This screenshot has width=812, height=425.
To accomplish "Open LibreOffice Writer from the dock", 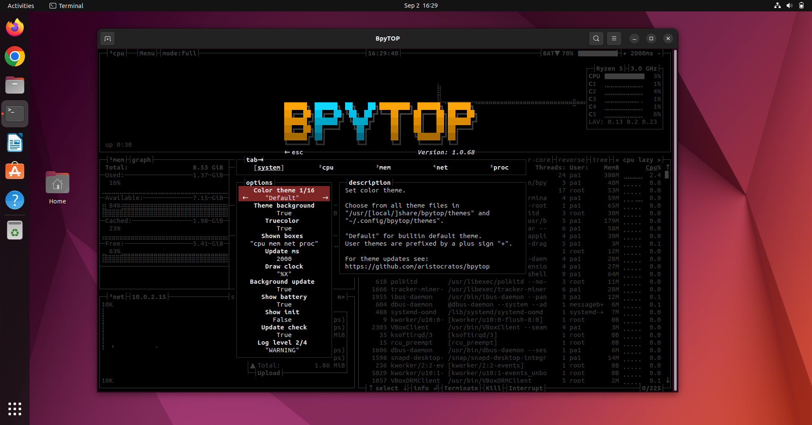I will (x=15, y=143).
